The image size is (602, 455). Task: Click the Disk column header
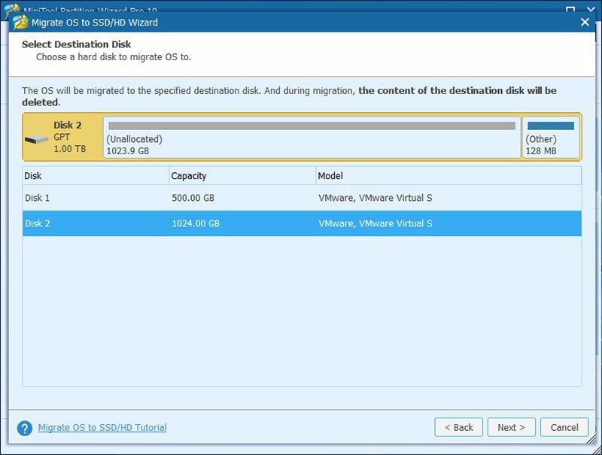96,176
